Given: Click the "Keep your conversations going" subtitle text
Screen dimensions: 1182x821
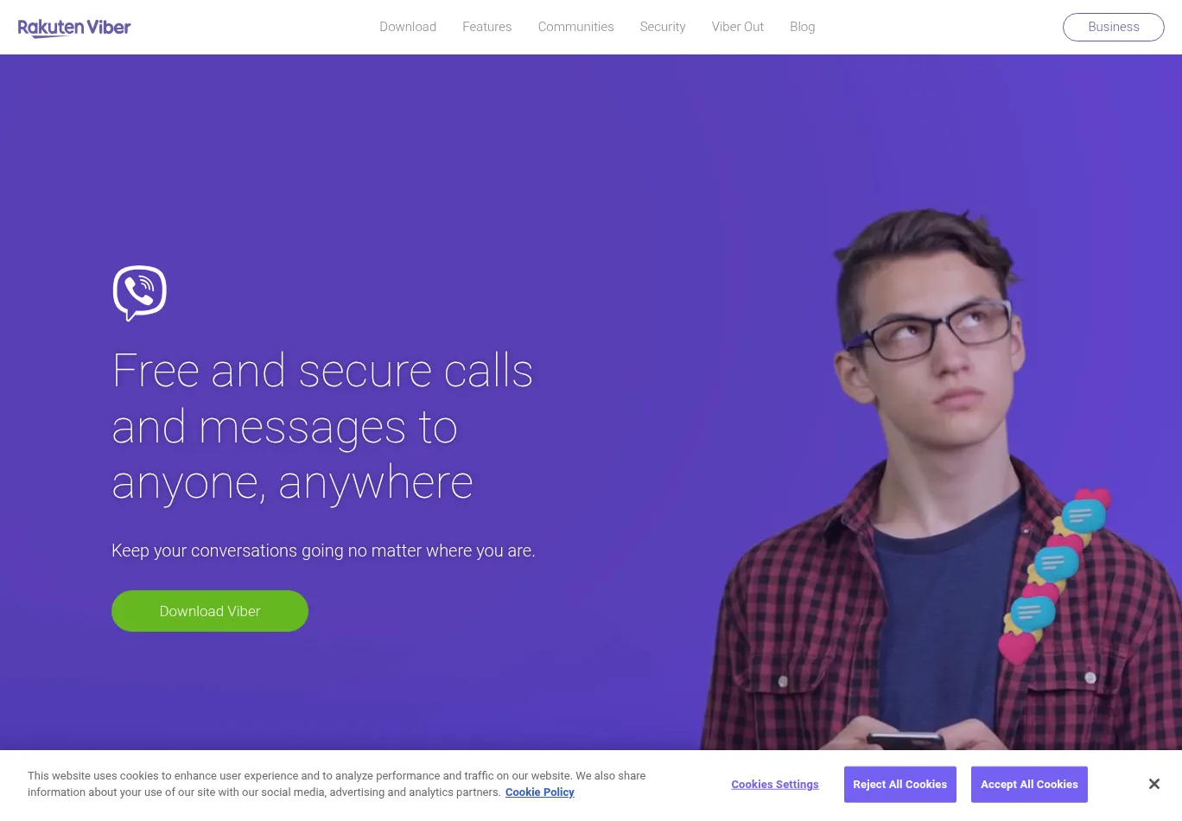Looking at the screenshot, I should tap(323, 551).
